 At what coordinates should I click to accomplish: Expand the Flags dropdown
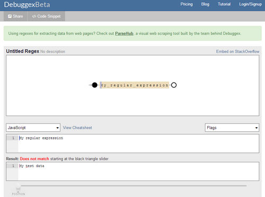point(232,128)
